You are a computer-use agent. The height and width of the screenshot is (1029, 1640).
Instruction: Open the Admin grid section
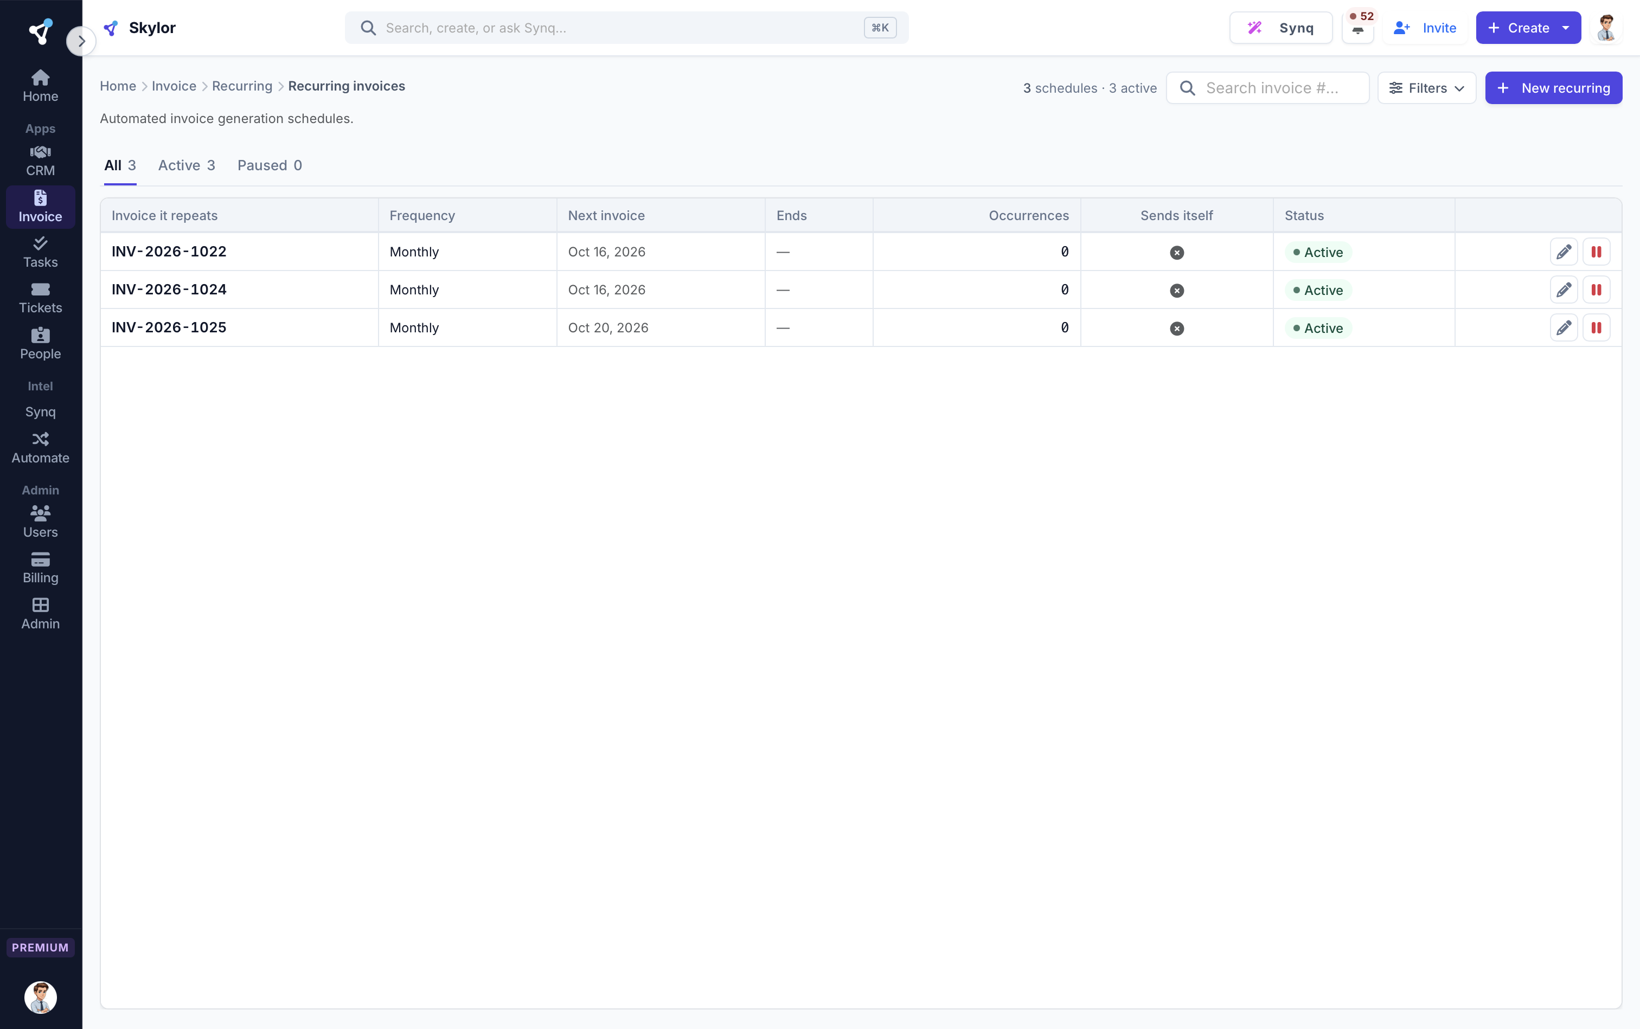pos(40,614)
